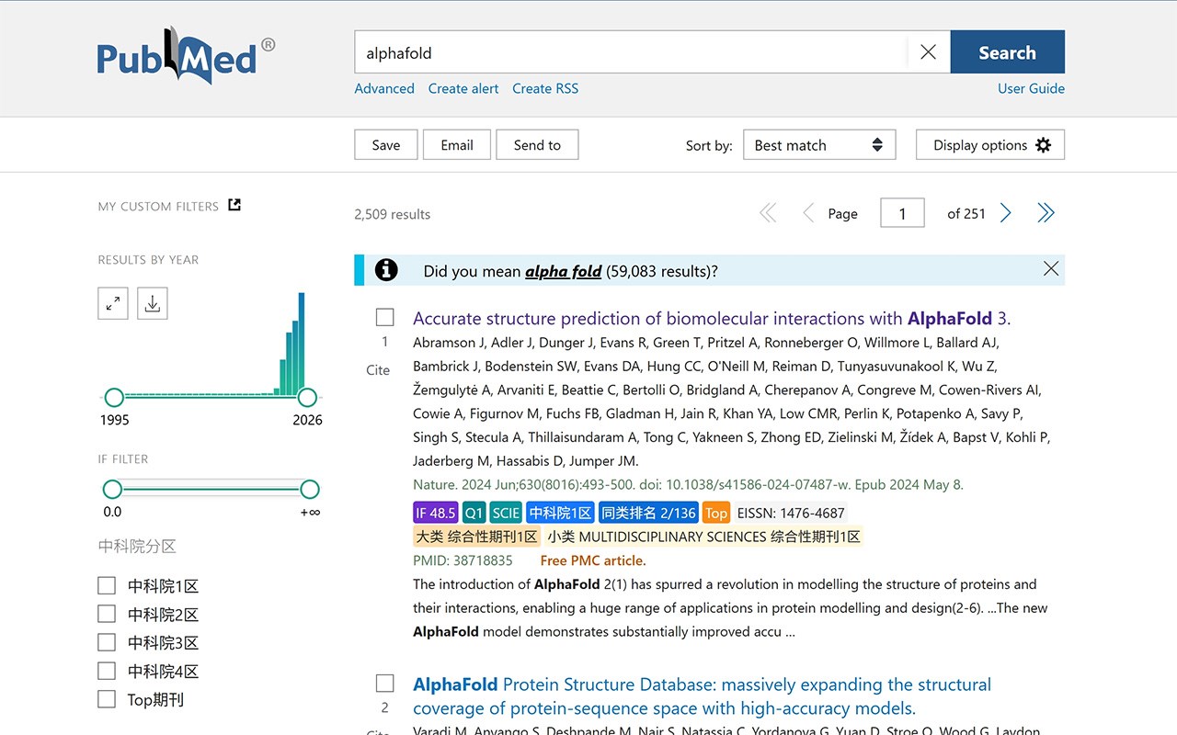Select result 2 checkbox
Viewport: 1177px width, 735px height.
[x=385, y=683]
